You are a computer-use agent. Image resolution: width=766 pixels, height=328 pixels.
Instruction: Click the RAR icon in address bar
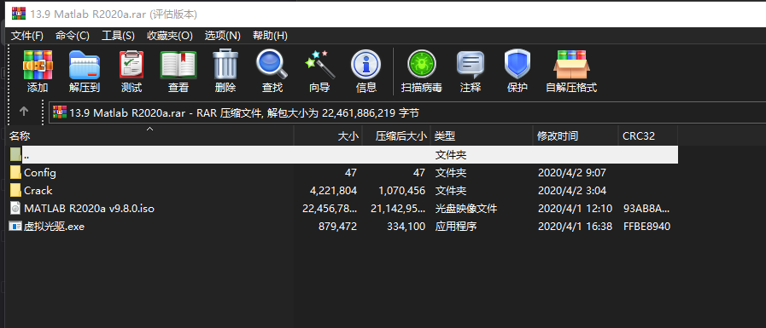(x=60, y=112)
